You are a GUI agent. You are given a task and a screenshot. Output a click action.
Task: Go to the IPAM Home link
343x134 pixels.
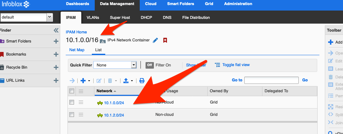click(x=76, y=32)
